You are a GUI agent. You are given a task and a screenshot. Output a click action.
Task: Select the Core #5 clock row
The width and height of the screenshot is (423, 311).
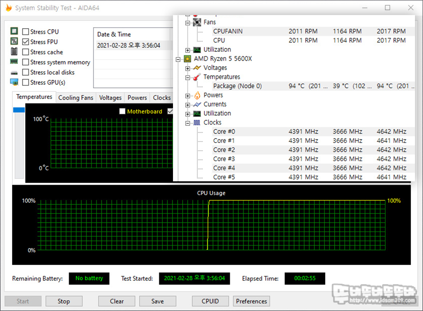313,177
